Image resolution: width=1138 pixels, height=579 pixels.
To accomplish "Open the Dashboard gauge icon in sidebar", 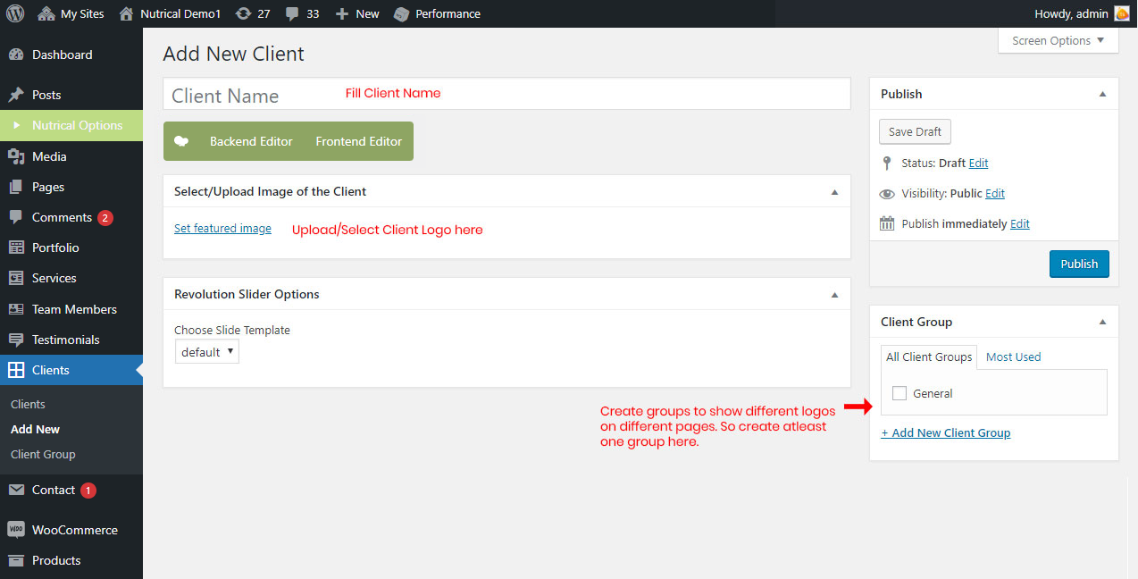I will 16,55.
